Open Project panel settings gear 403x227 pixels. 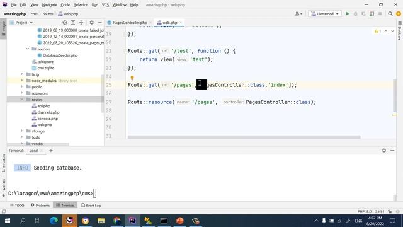(91, 23)
